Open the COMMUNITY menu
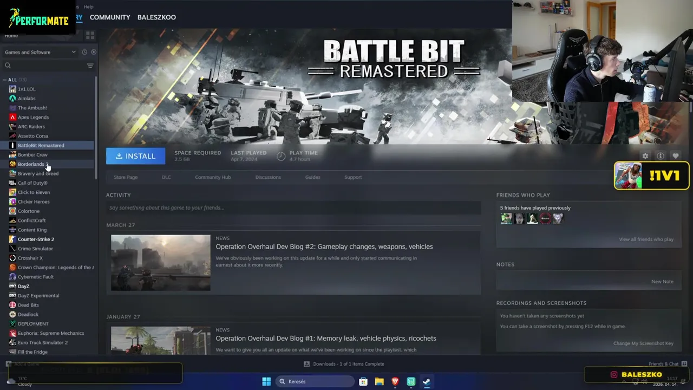Screen dimensions: 693x390 (110, 17)
